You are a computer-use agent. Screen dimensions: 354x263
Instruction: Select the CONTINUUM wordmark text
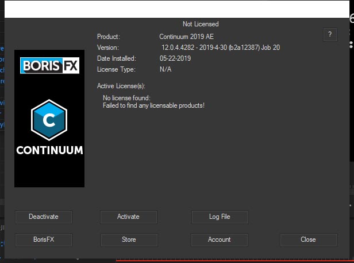(49, 150)
